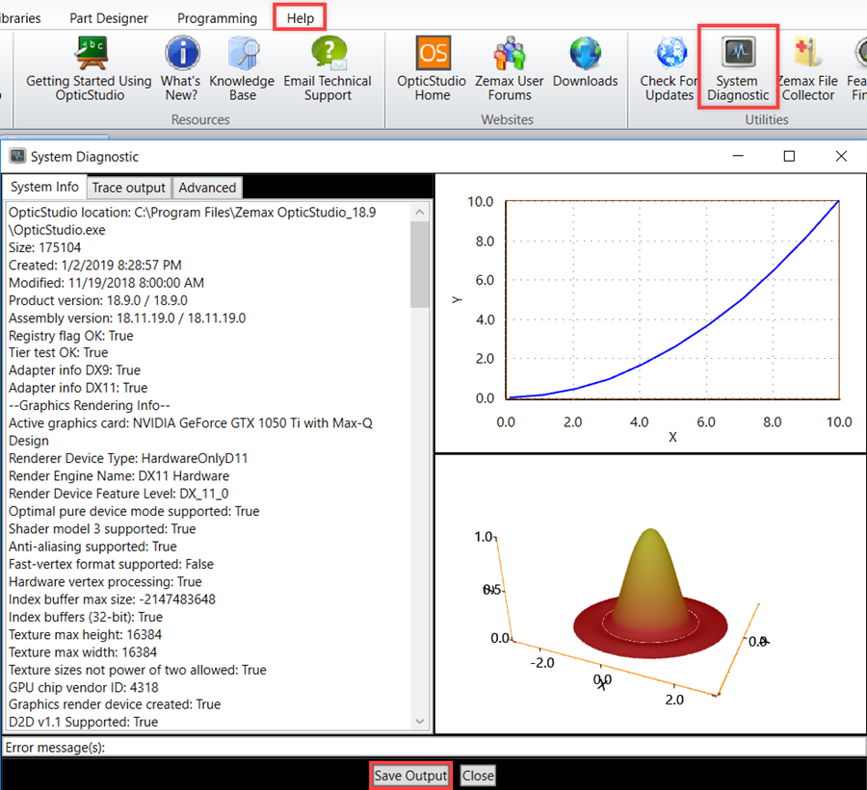This screenshot has height=790, width=867.
Task: Open the Help ribbon tab
Action: click(x=301, y=18)
